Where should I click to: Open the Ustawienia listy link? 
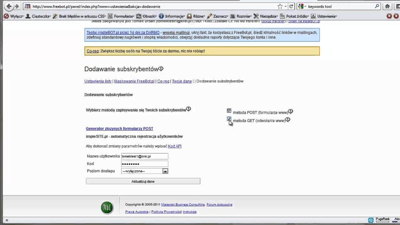click(98, 81)
